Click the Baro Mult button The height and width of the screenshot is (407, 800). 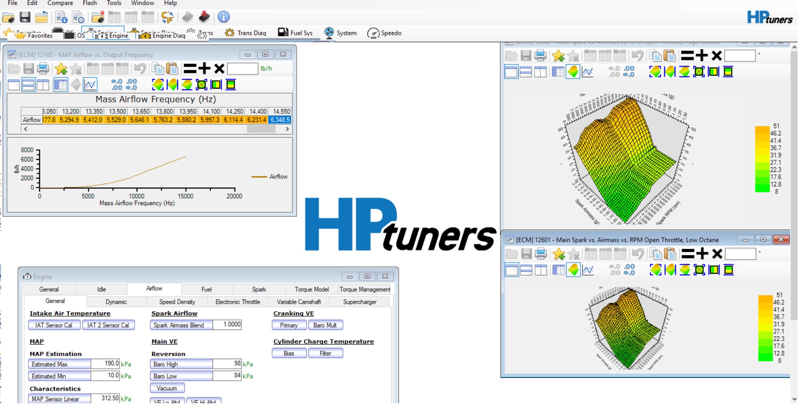tap(325, 325)
